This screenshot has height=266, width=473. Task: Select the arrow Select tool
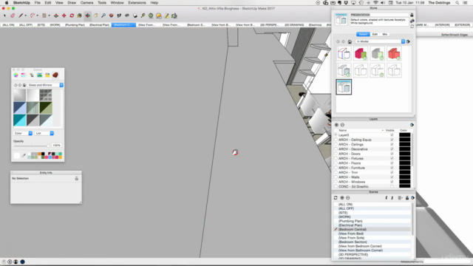click(x=4, y=16)
